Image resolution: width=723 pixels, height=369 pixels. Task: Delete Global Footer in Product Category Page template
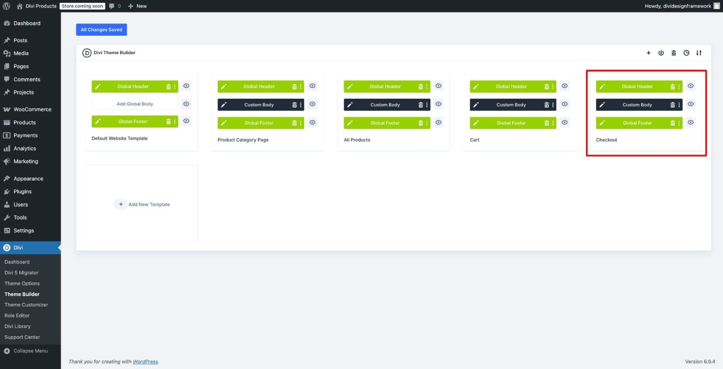294,123
